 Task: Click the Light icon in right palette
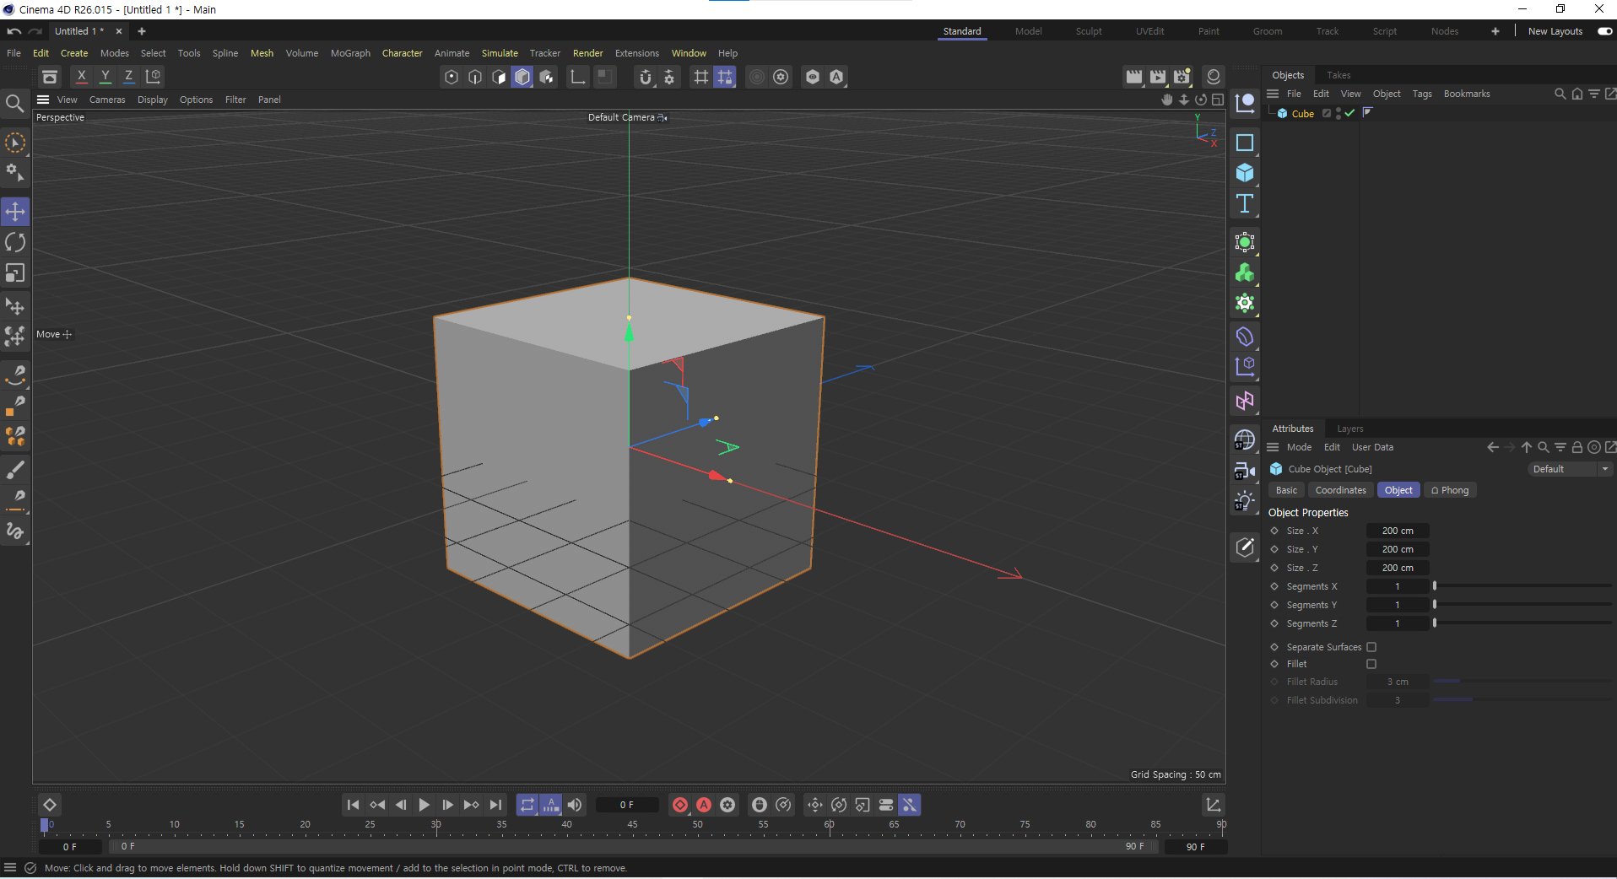1245,501
